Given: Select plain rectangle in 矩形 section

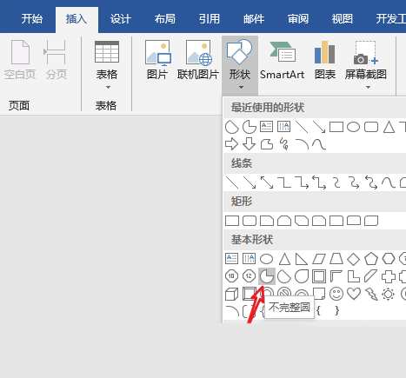Looking at the screenshot, I should pos(232,221).
